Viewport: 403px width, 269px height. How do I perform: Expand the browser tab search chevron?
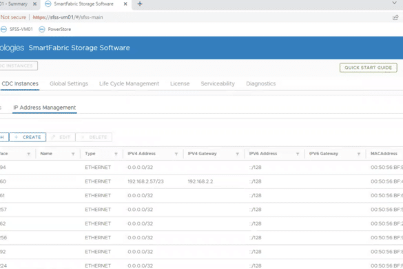click(x=394, y=3)
